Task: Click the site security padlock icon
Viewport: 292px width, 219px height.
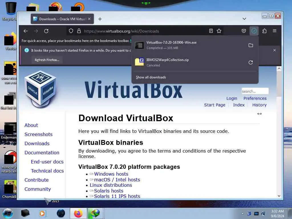Action: tap(79, 31)
